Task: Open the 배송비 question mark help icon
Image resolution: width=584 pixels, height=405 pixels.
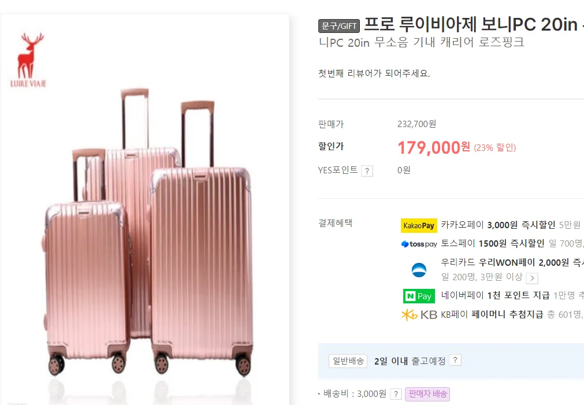Action: click(396, 394)
